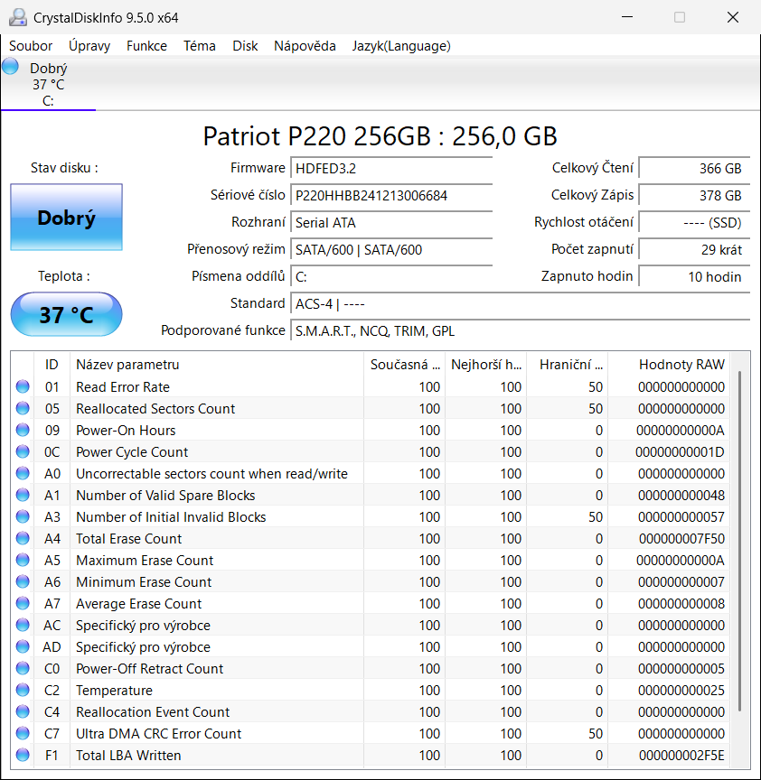Click the 37 °C temperature button
761x780 pixels.
pos(66,314)
